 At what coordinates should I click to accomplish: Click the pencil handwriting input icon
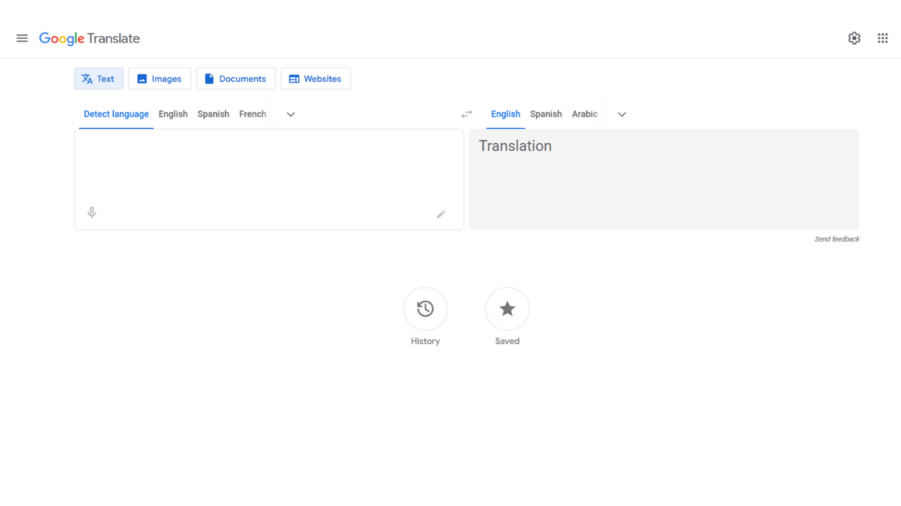tap(441, 214)
